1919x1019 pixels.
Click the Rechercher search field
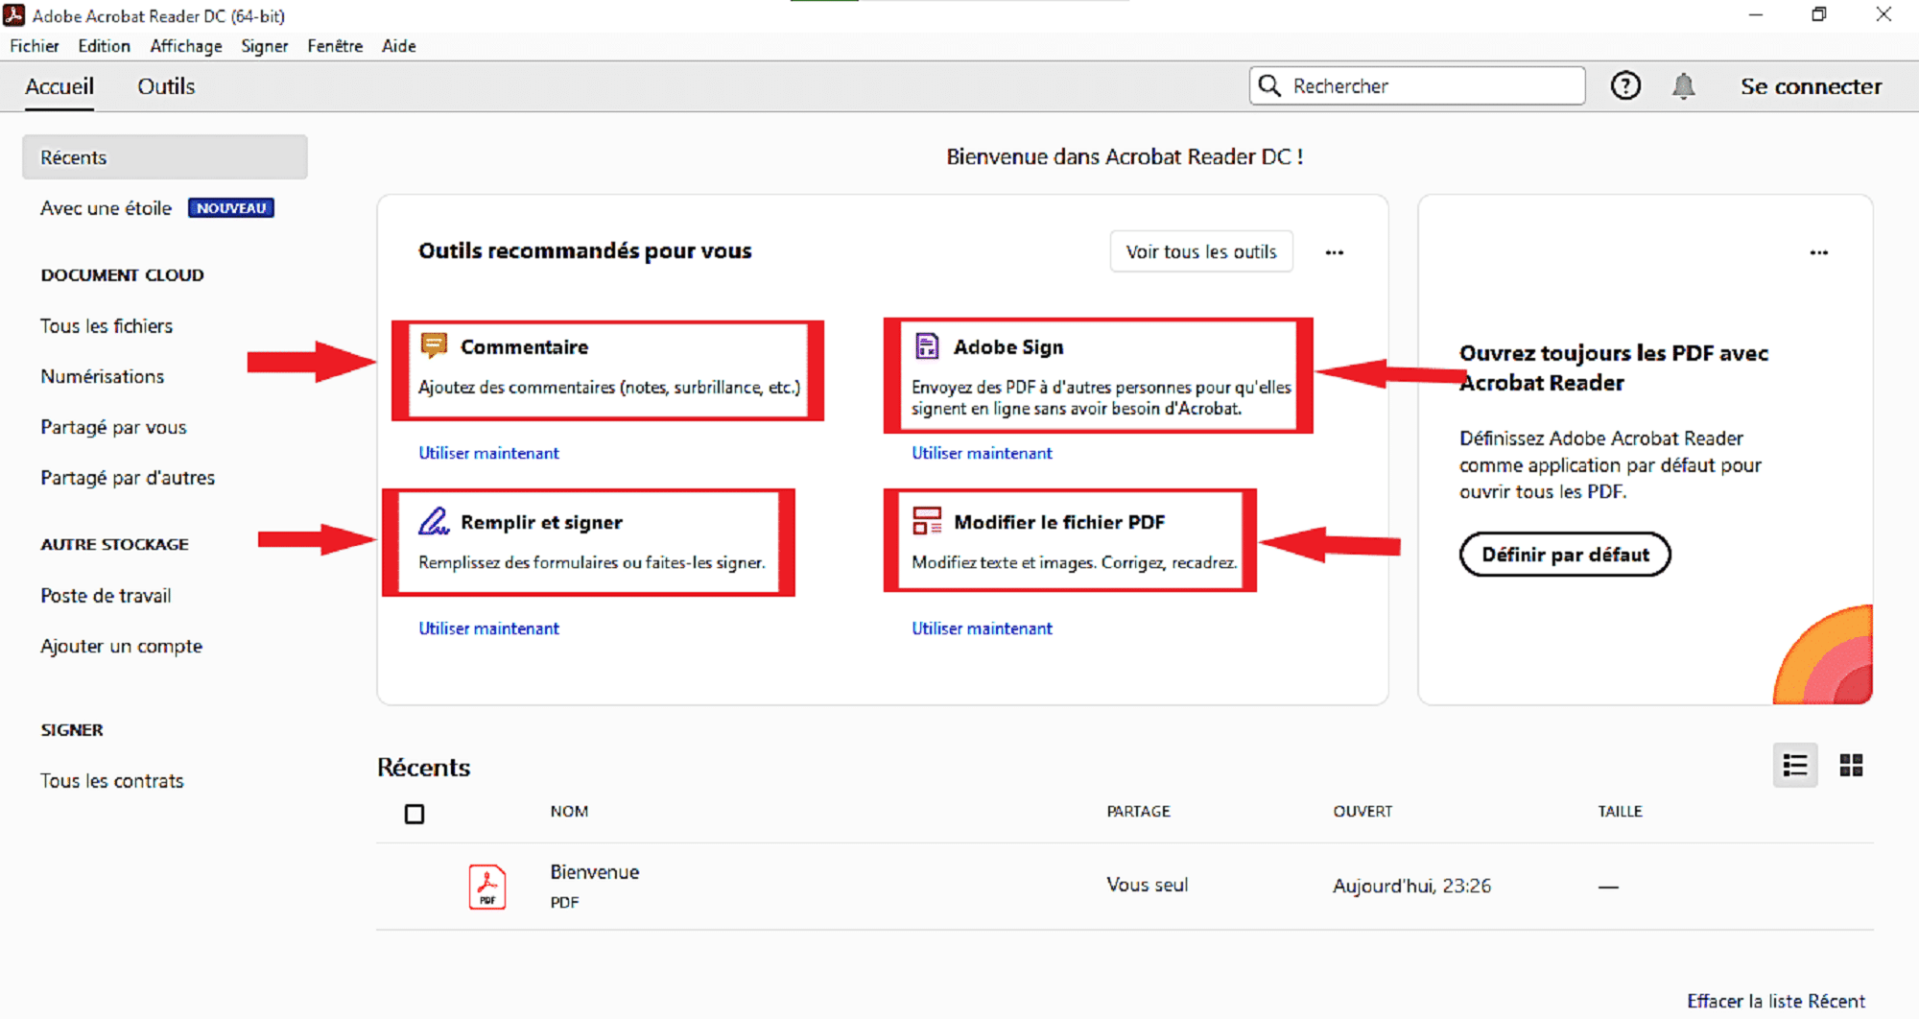coord(1417,85)
